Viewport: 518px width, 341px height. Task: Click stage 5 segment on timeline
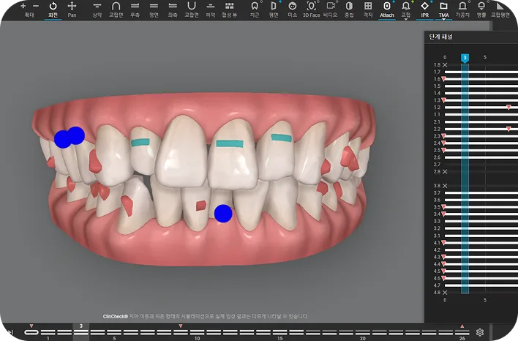pos(114,331)
